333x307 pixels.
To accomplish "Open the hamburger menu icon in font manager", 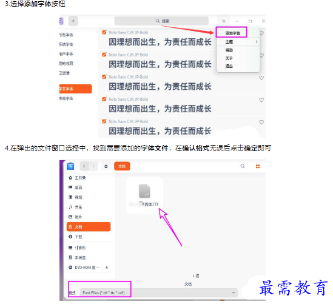I will pyautogui.click(x=224, y=21).
